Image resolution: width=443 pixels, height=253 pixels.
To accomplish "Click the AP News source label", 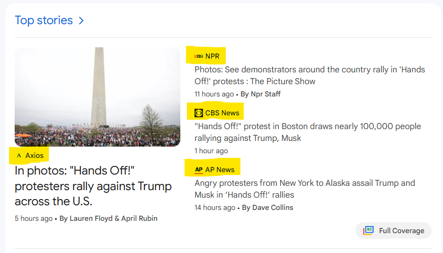I will [x=220, y=170].
